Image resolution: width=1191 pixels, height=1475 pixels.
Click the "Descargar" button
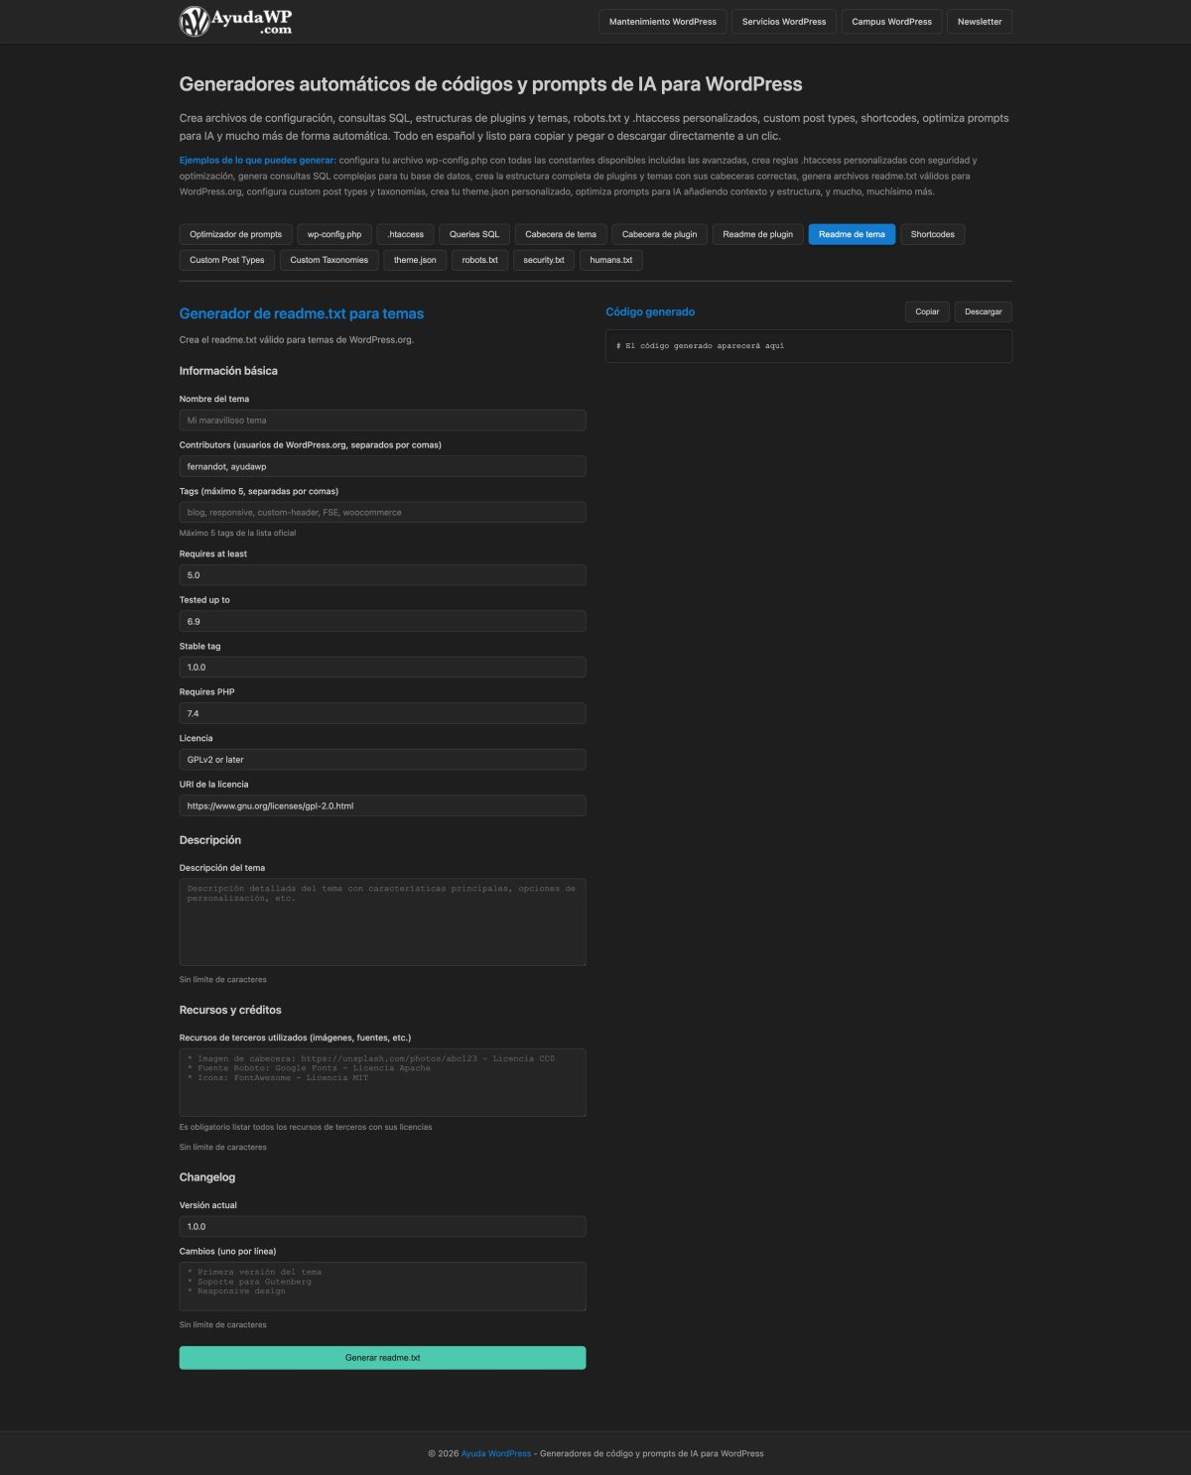pyautogui.click(x=984, y=310)
